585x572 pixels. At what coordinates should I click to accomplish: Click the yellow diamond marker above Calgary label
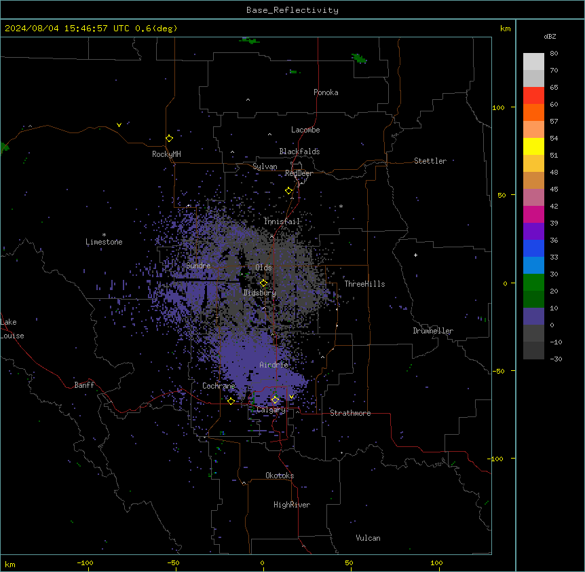[x=275, y=400]
